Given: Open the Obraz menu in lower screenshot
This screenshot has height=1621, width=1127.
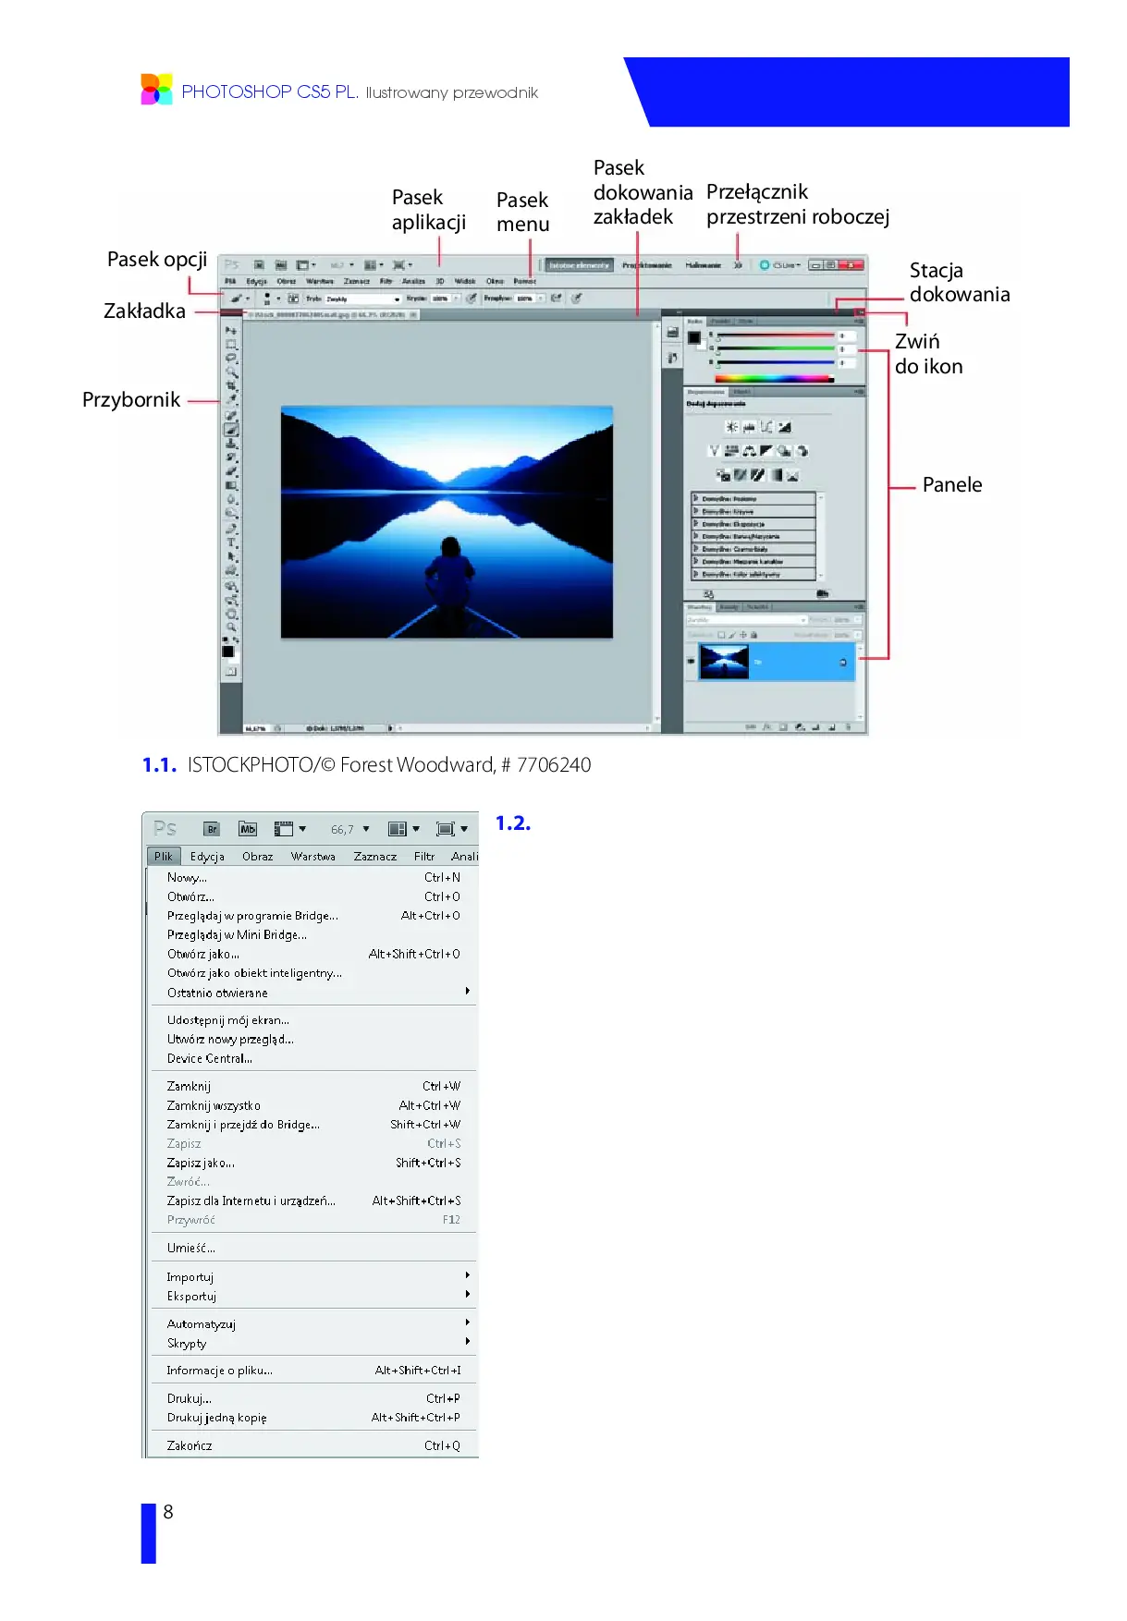Looking at the screenshot, I should click(258, 857).
